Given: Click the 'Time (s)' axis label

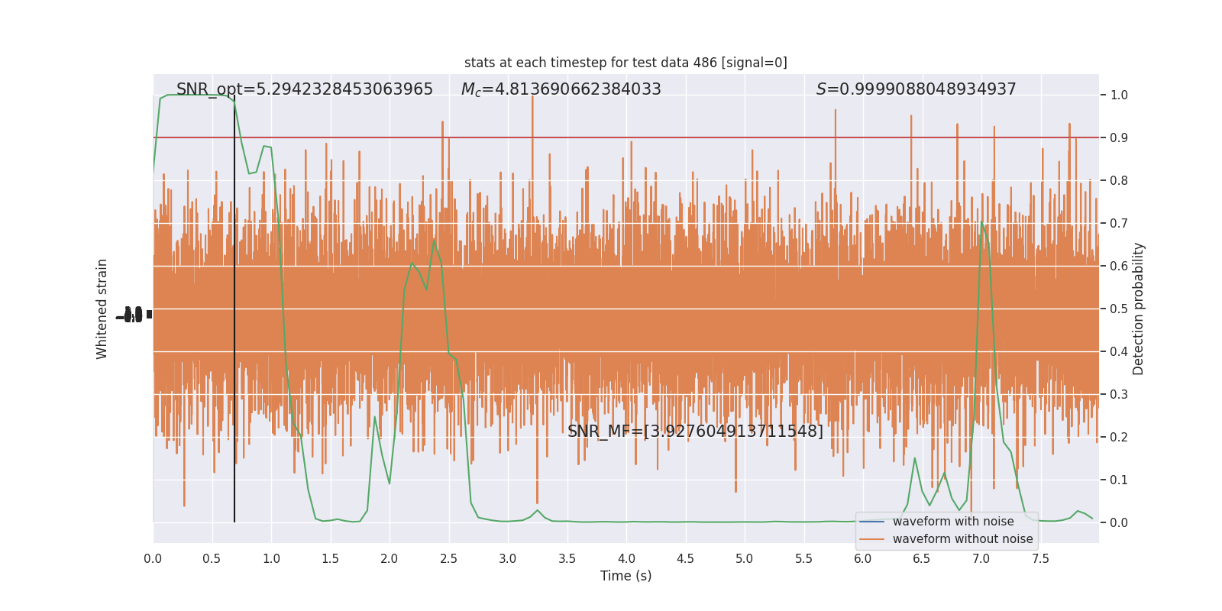Looking at the screenshot, I should 626,576.
